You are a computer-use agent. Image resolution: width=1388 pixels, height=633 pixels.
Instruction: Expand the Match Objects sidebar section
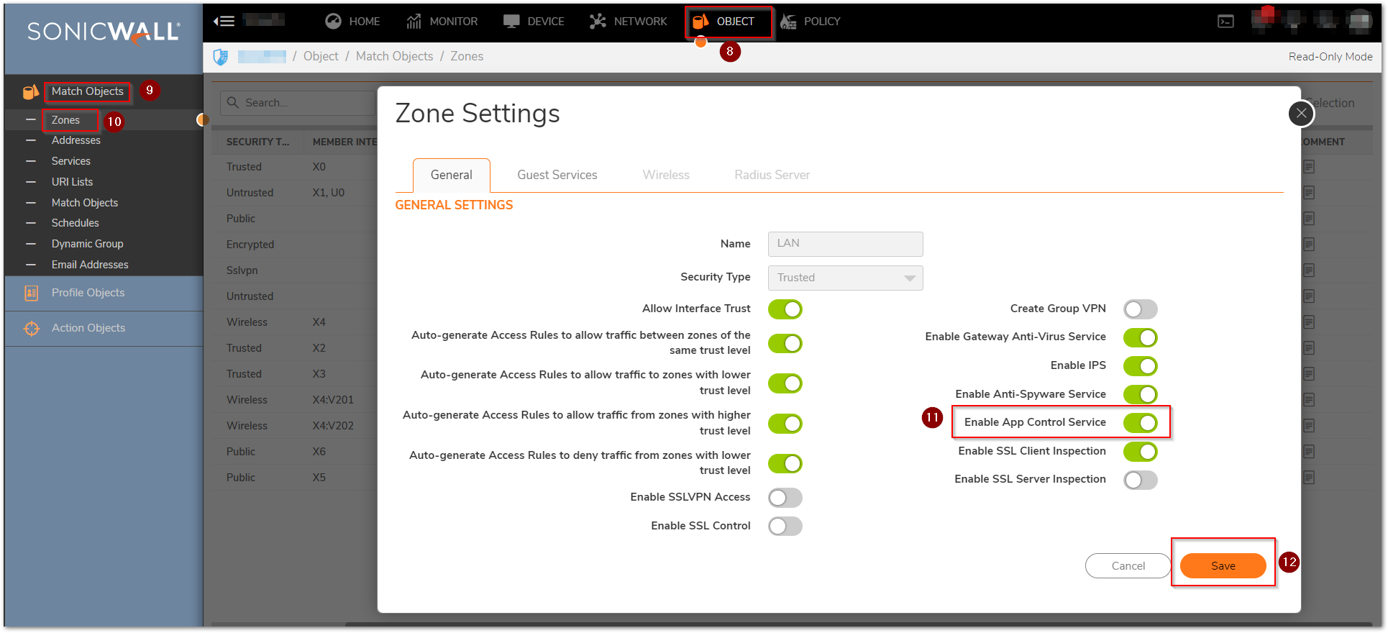pos(87,91)
